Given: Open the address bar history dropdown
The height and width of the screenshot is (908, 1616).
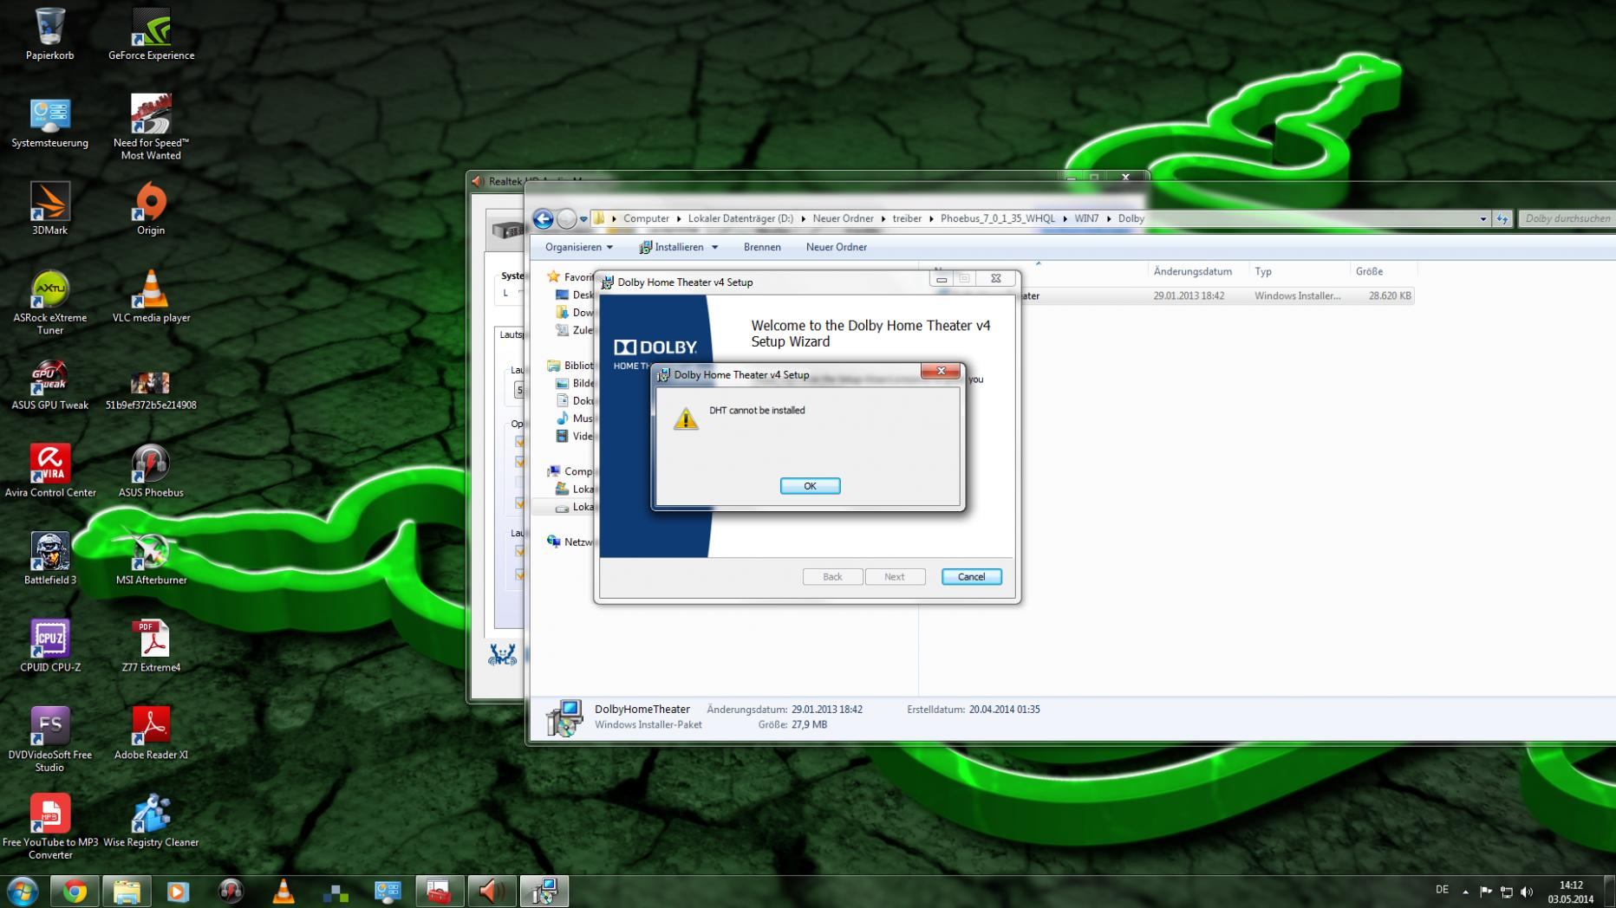Looking at the screenshot, I should point(1482,219).
